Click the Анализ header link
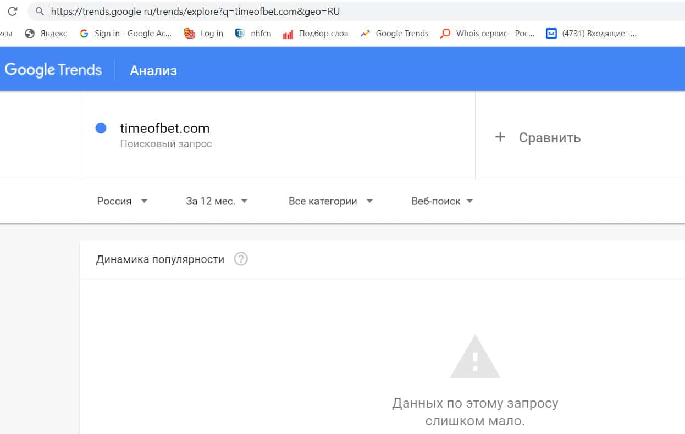The image size is (685, 434). click(x=153, y=71)
